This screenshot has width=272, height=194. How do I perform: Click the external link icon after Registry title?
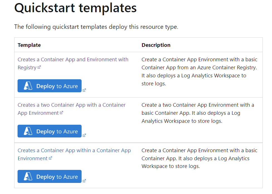coord(39,67)
